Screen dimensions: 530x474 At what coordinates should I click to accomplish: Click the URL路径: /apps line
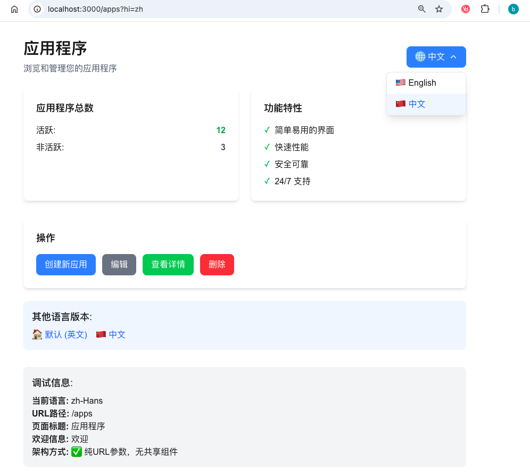62,413
